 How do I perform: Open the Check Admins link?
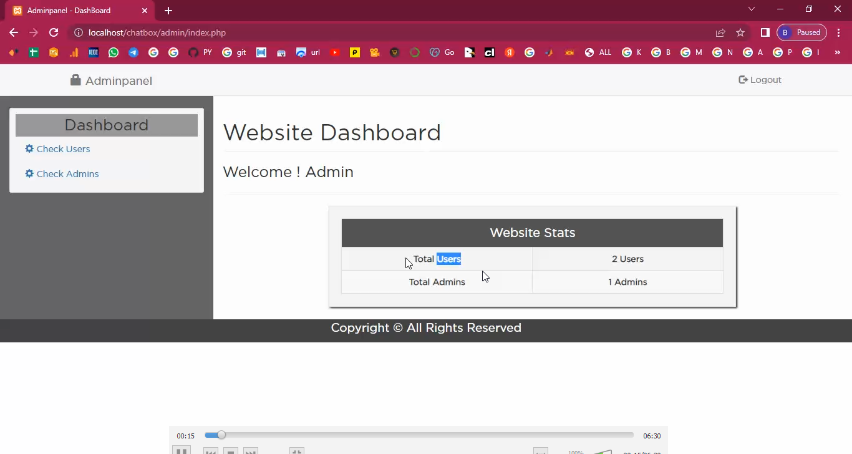(x=62, y=174)
